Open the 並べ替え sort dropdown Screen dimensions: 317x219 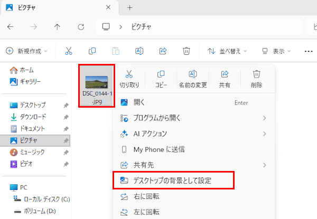(x=227, y=51)
